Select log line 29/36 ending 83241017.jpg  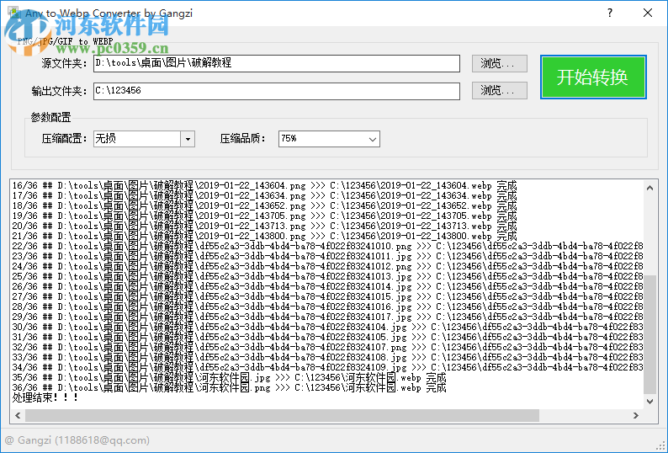[327, 317]
